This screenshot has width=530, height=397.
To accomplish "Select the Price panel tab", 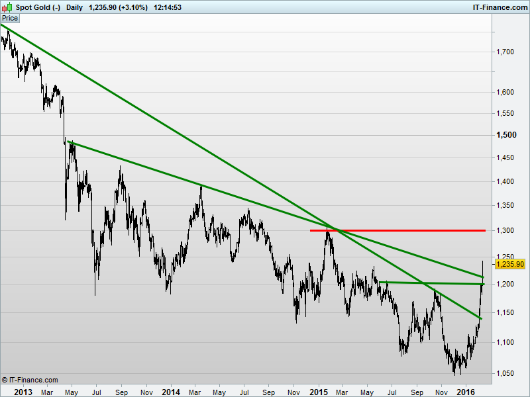I will (10, 18).
